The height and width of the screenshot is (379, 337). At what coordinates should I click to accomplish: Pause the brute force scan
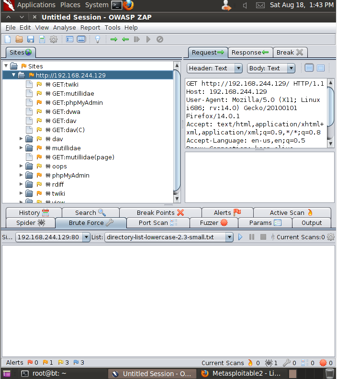coord(252,237)
